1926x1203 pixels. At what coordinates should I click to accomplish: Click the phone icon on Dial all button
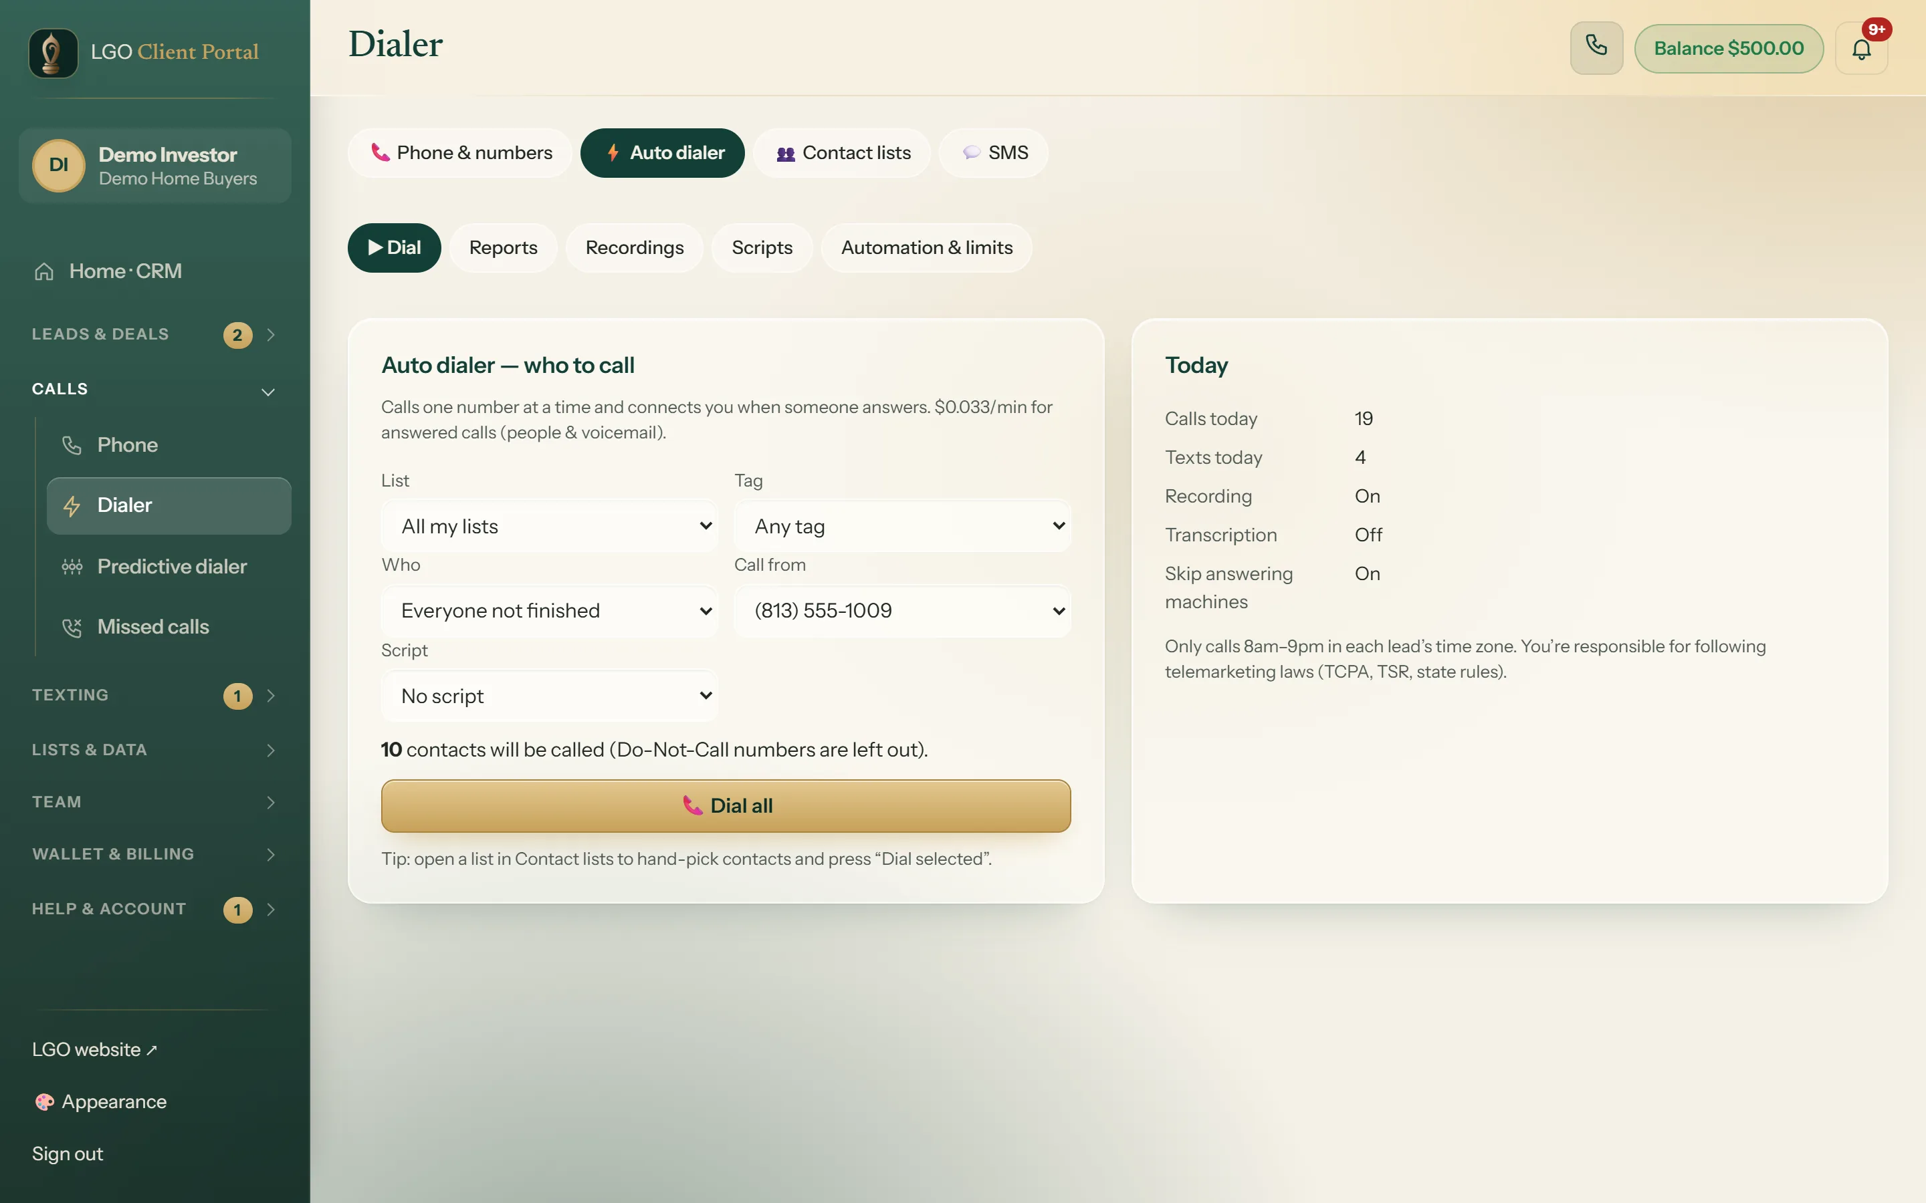click(x=692, y=806)
